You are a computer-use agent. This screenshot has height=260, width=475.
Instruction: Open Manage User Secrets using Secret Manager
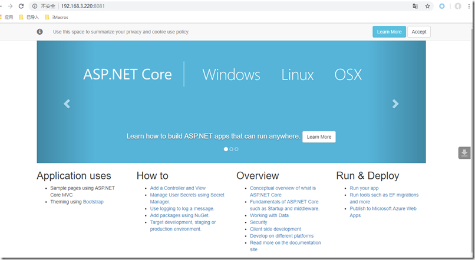187,198
